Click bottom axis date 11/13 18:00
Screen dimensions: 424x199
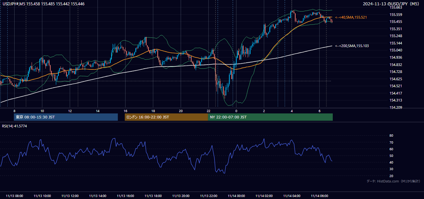tap(153, 196)
